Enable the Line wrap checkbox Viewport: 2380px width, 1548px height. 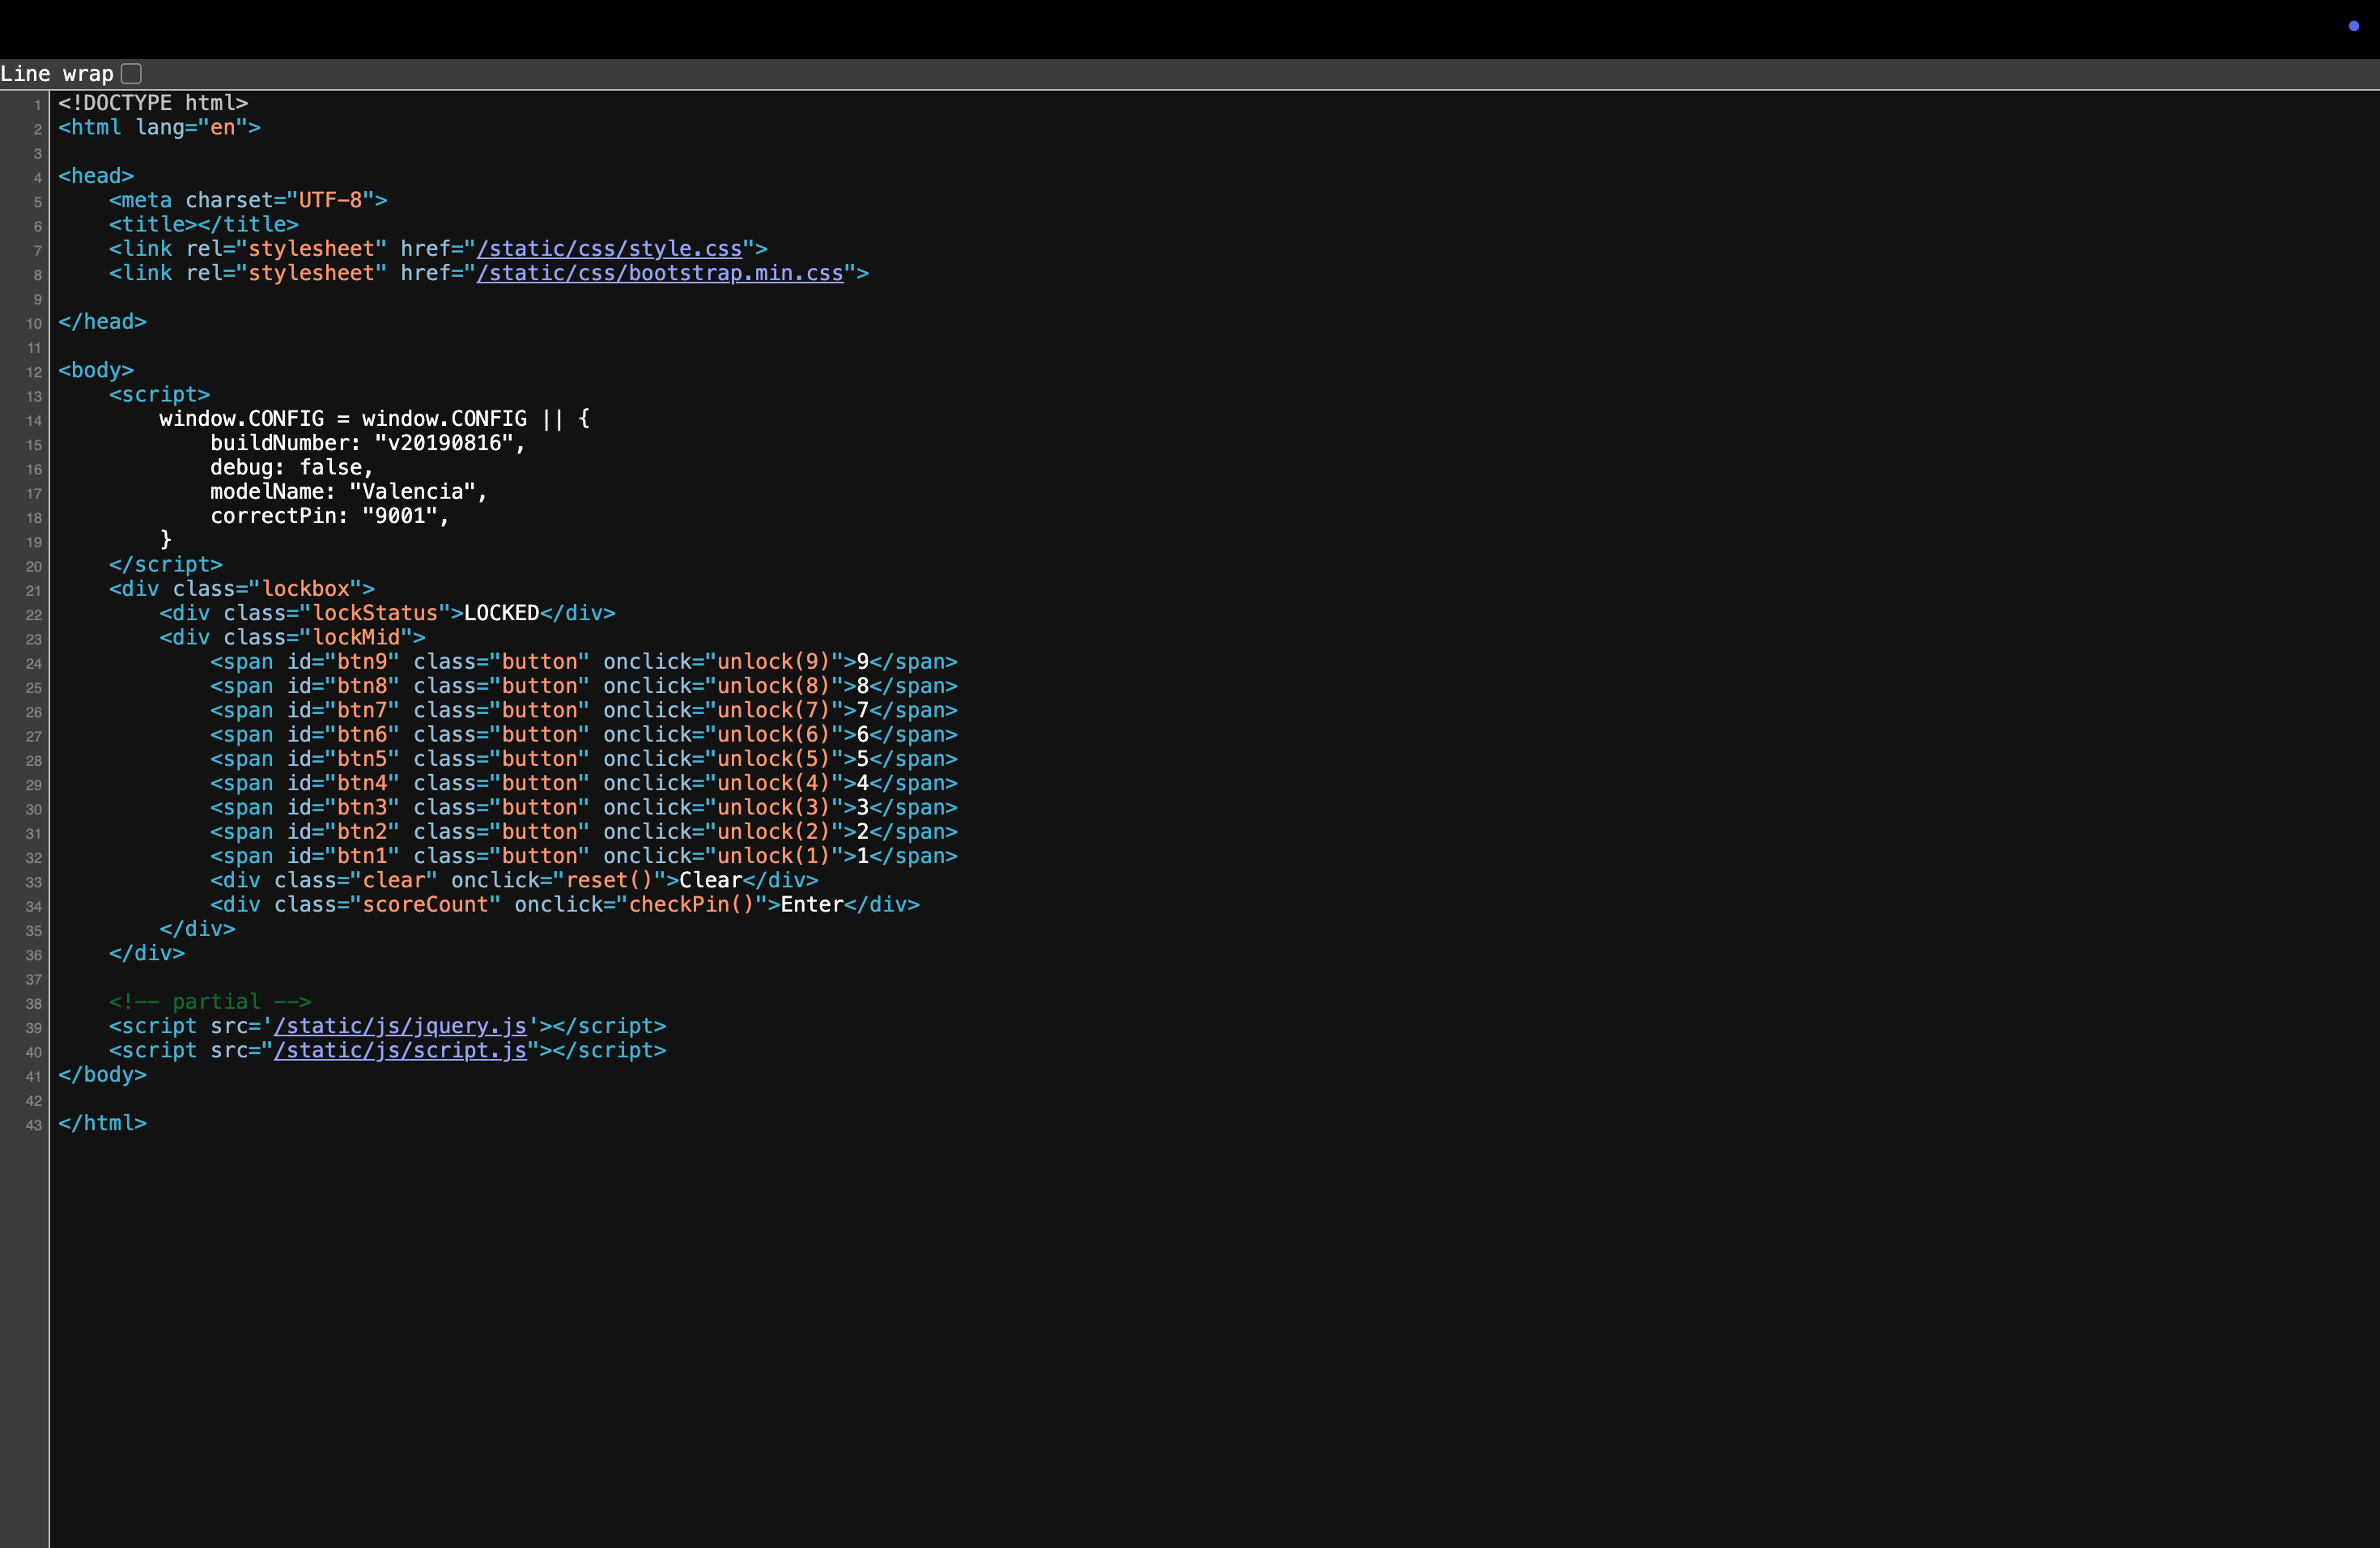(131, 73)
